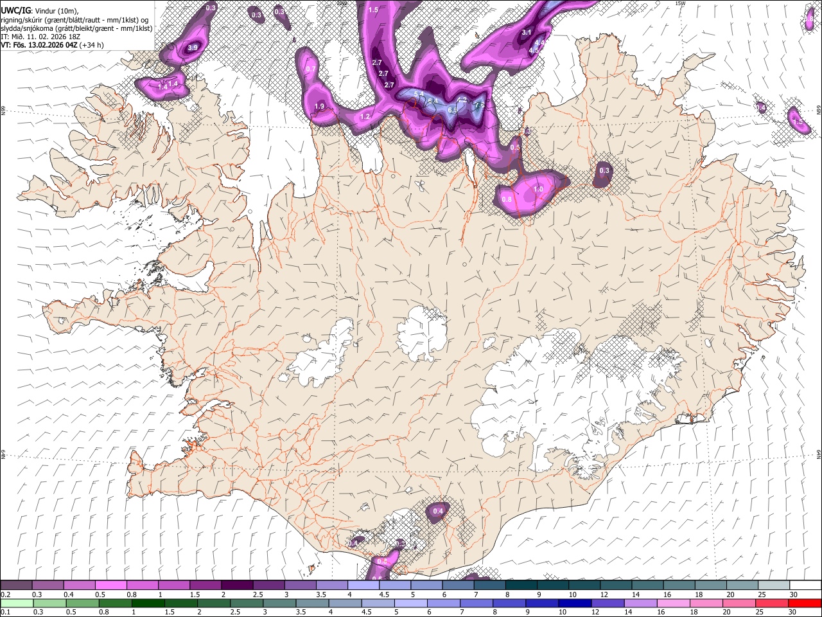This screenshot has width=822, height=617.
Task: Pick the bright pink 0.5 swatch in upper scale
Action: point(111,586)
